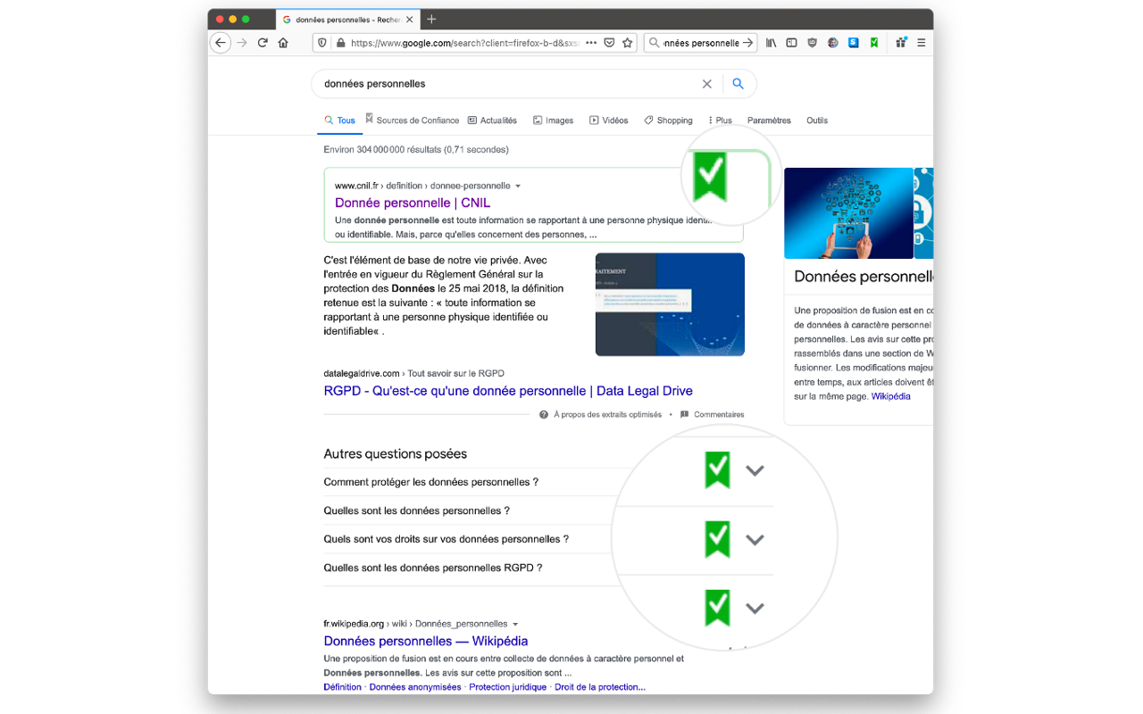
Task: Open the Droit de la protection sitelink
Action: tap(600, 687)
